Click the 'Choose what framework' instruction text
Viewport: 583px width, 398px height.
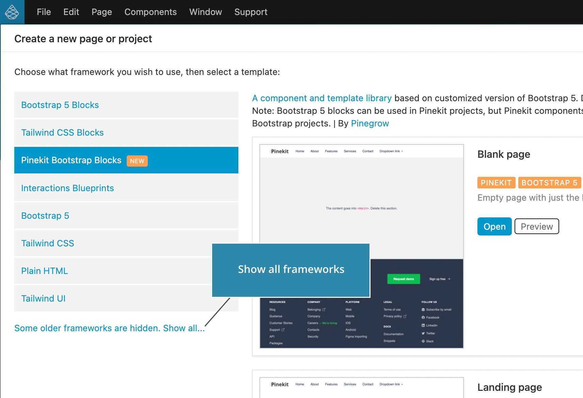pos(147,72)
